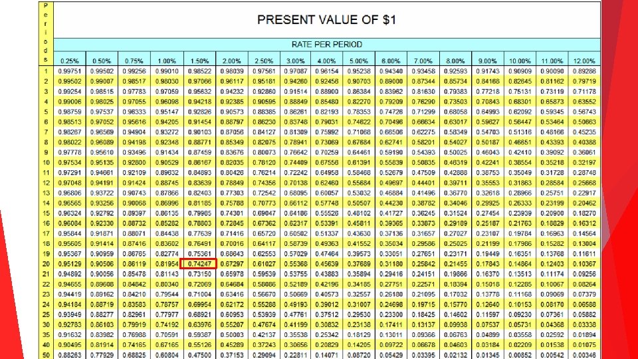Select 0.81954 in period 20 under 1.00%
638x359 pixels.
166,264
